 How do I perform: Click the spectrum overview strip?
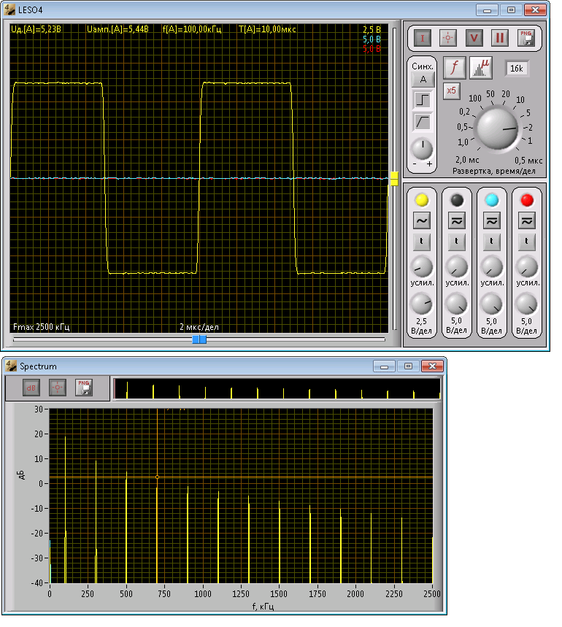(x=277, y=388)
